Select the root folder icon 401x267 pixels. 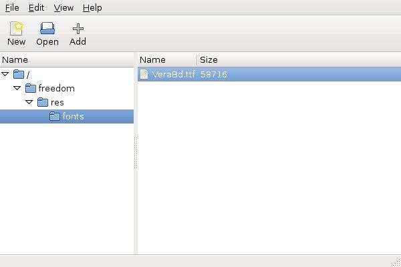coord(19,74)
